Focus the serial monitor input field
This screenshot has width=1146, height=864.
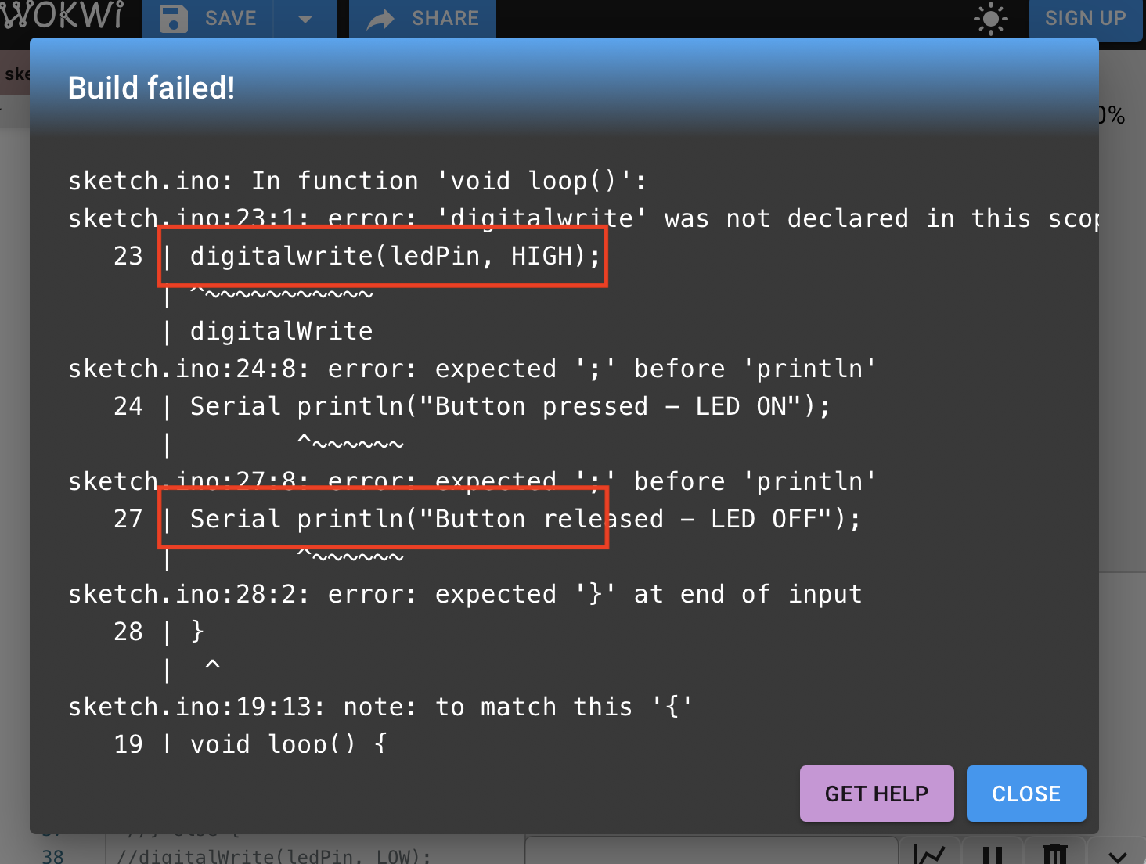711,853
